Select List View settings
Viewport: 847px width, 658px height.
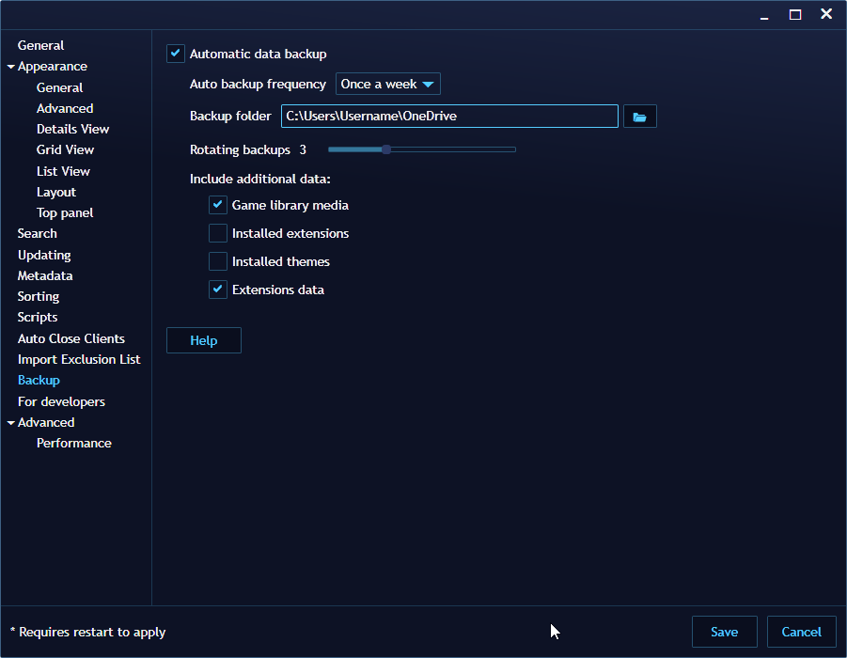point(63,171)
